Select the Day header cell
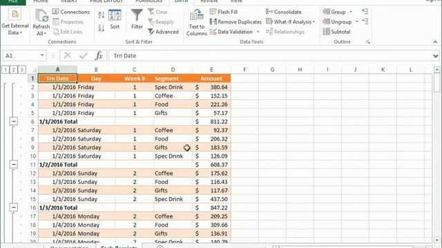Viewport: 442px width, 248px height. pos(96,79)
